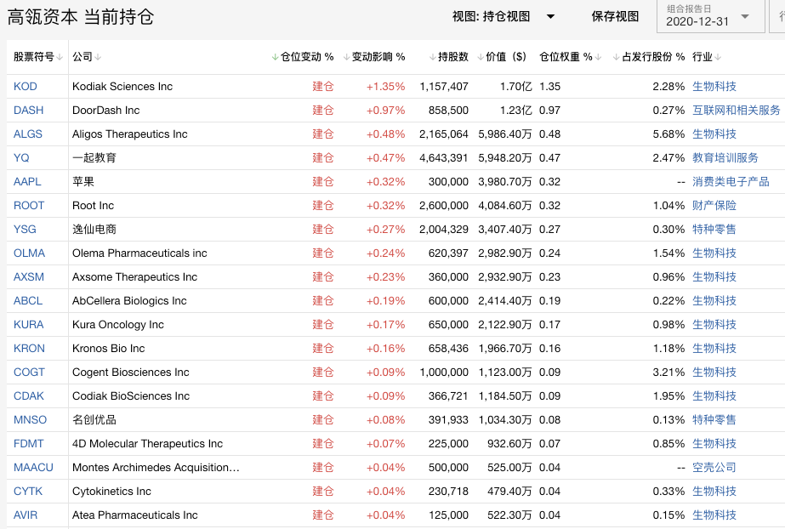Click 生物科技 industry link in KOD row

tap(714, 87)
